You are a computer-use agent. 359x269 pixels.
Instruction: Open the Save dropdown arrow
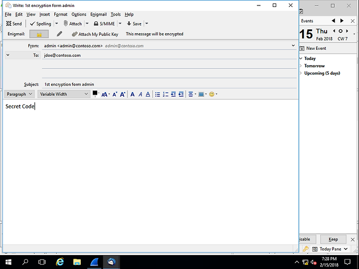pos(147,23)
